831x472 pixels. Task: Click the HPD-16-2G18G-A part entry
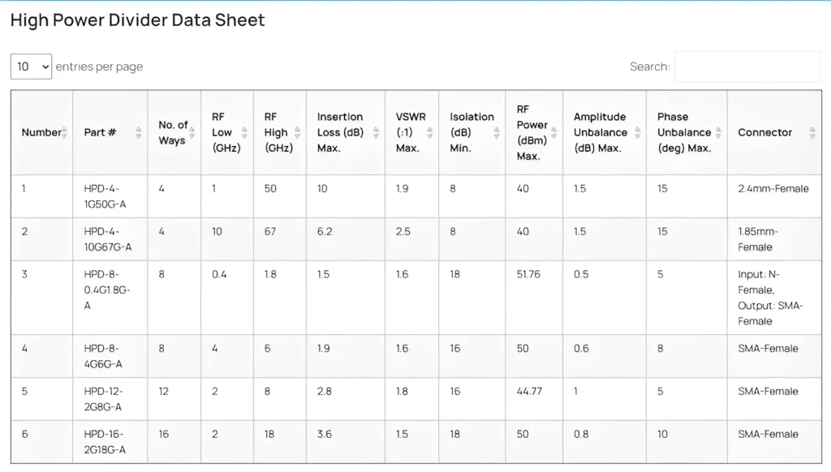pyautogui.click(x=105, y=442)
